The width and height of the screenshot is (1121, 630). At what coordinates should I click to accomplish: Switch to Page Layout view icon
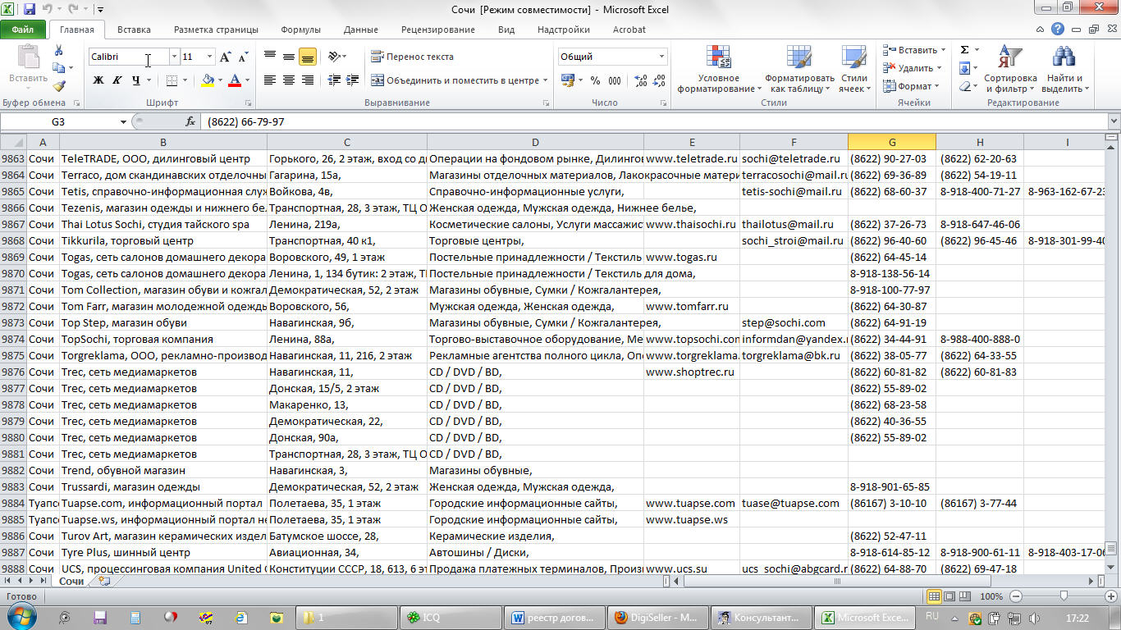949,596
